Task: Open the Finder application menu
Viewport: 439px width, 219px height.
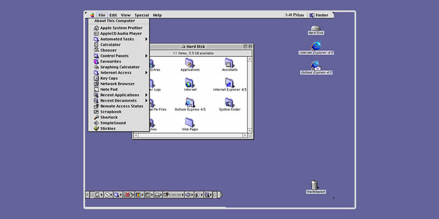Action: click(319, 15)
